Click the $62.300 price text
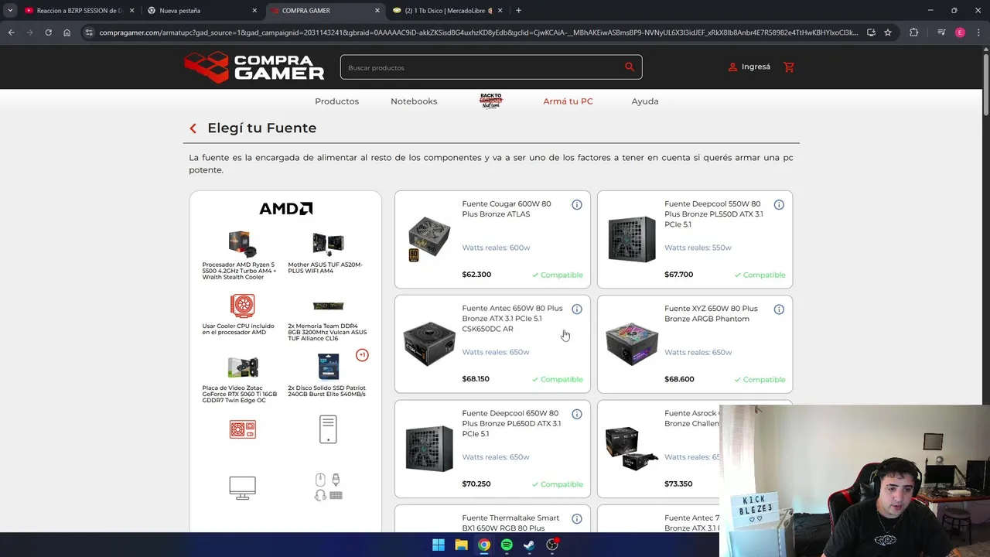The height and width of the screenshot is (557, 990). (476, 275)
